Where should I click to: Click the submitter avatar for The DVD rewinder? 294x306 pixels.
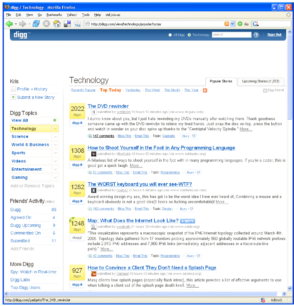(x=94, y=112)
